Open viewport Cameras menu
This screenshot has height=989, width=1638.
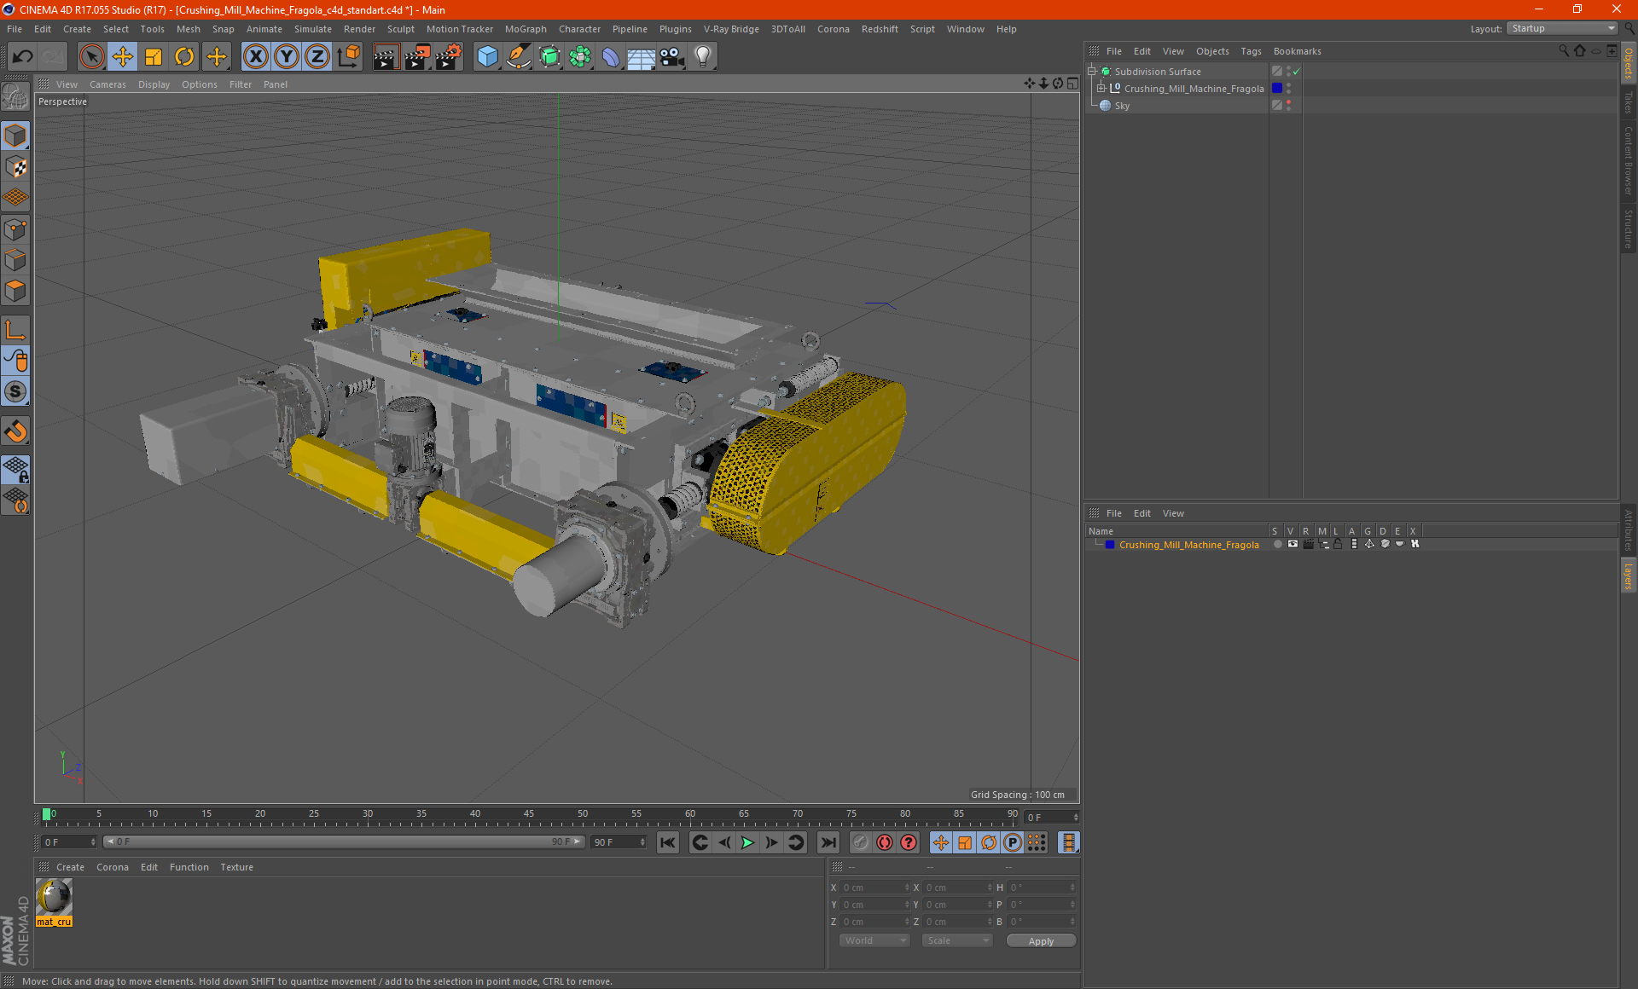click(x=107, y=84)
